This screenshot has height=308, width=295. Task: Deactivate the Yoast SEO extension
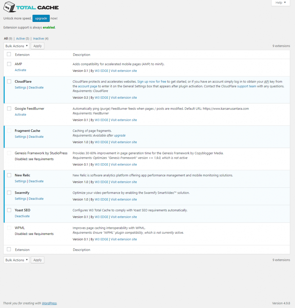22,216
